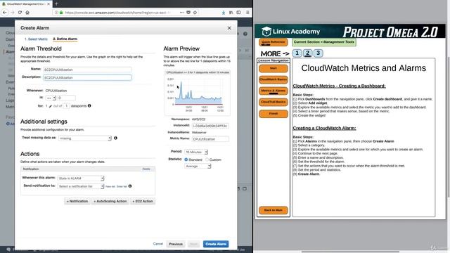Close the CloudWatch browser tab

coord(49,4)
